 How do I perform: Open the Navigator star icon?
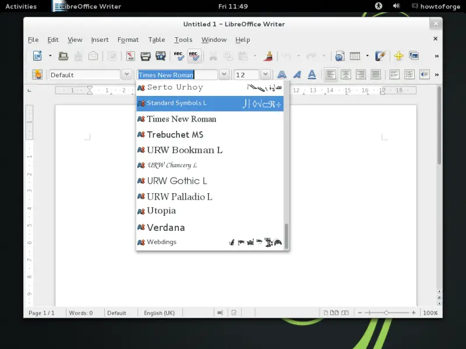(398, 56)
